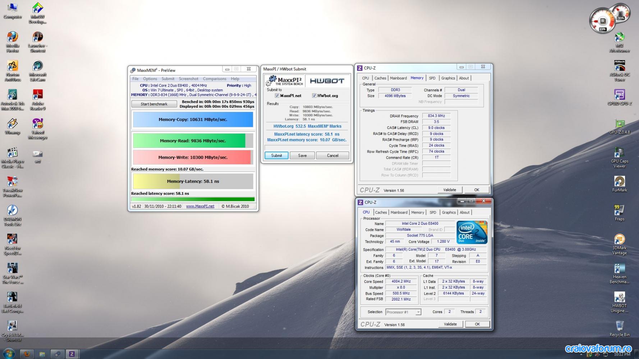639x359 pixels.
Task: Open Memory tab in lower CPU-Z window
Action: [x=418, y=213]
